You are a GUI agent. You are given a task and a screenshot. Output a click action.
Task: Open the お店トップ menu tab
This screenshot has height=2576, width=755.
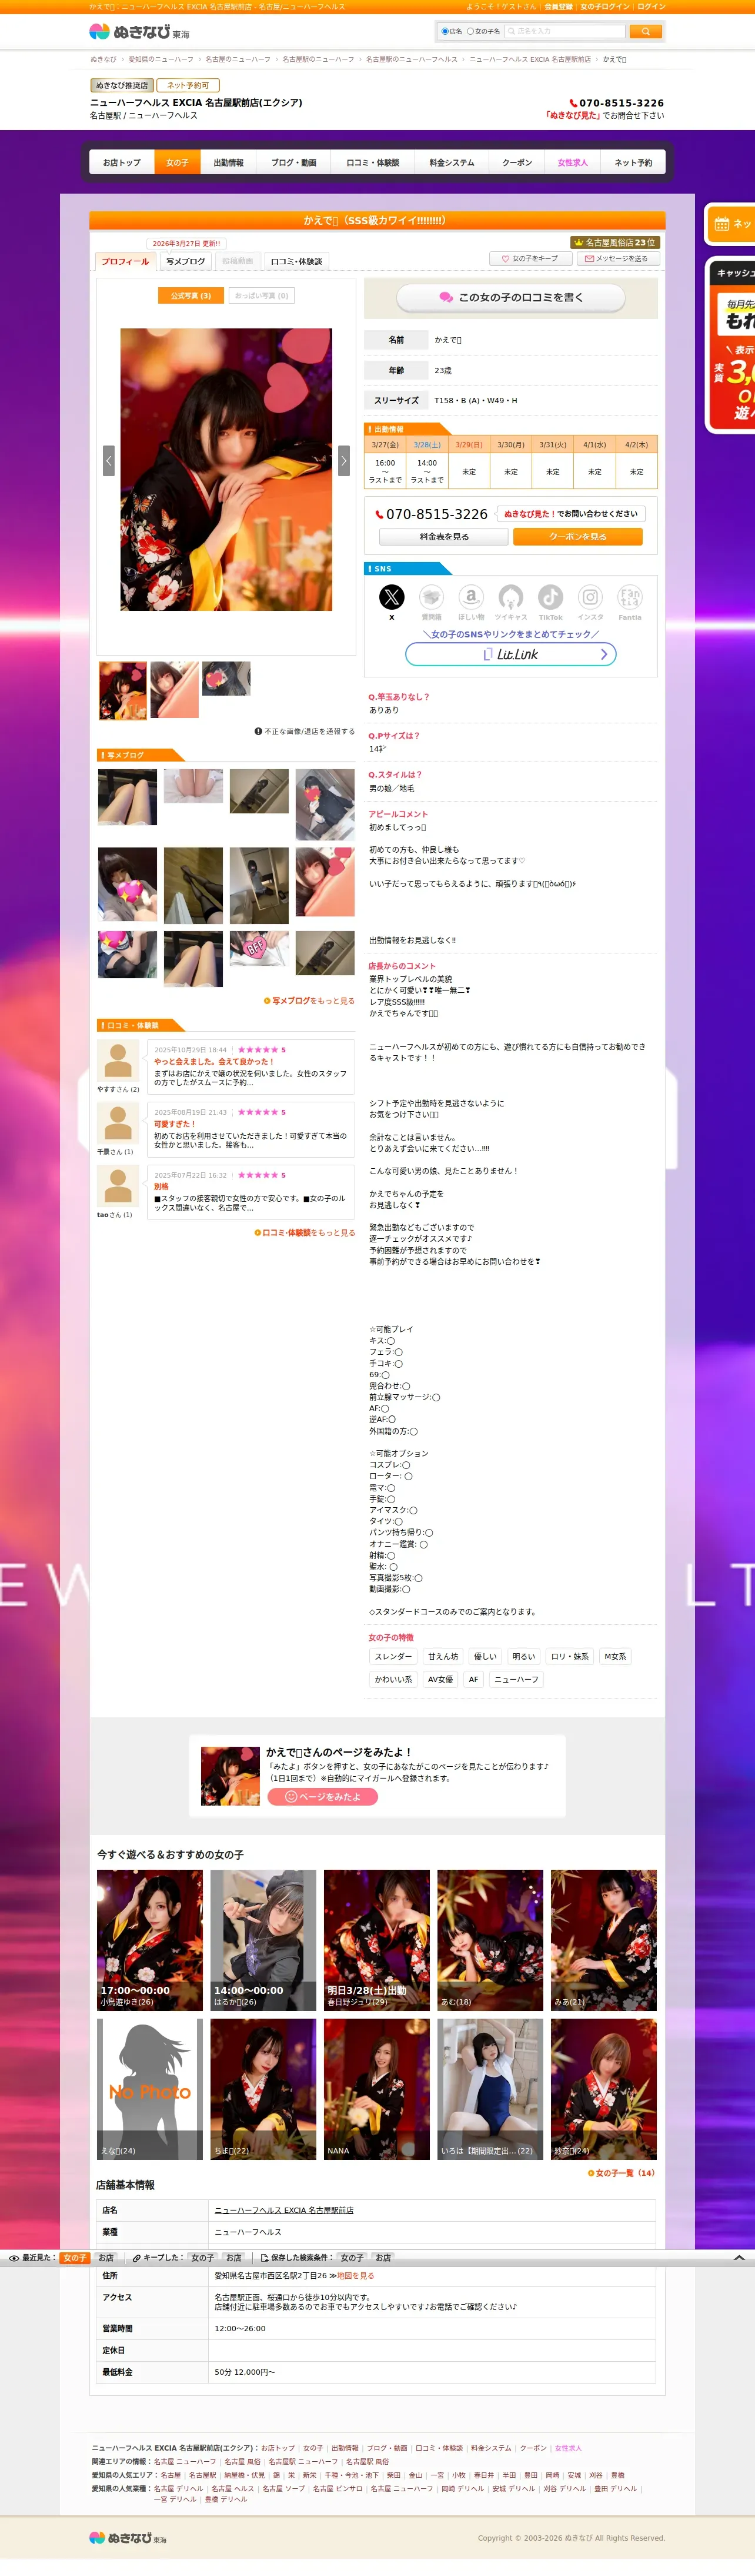[x=122, y=162]
